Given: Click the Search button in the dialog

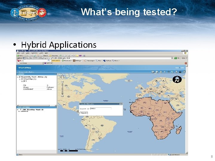Looking at the screenshot, I should (x=84, y=113).
